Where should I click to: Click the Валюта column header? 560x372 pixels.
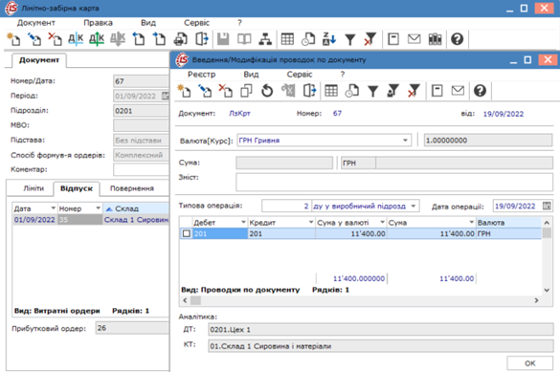[x=508, y=222]
